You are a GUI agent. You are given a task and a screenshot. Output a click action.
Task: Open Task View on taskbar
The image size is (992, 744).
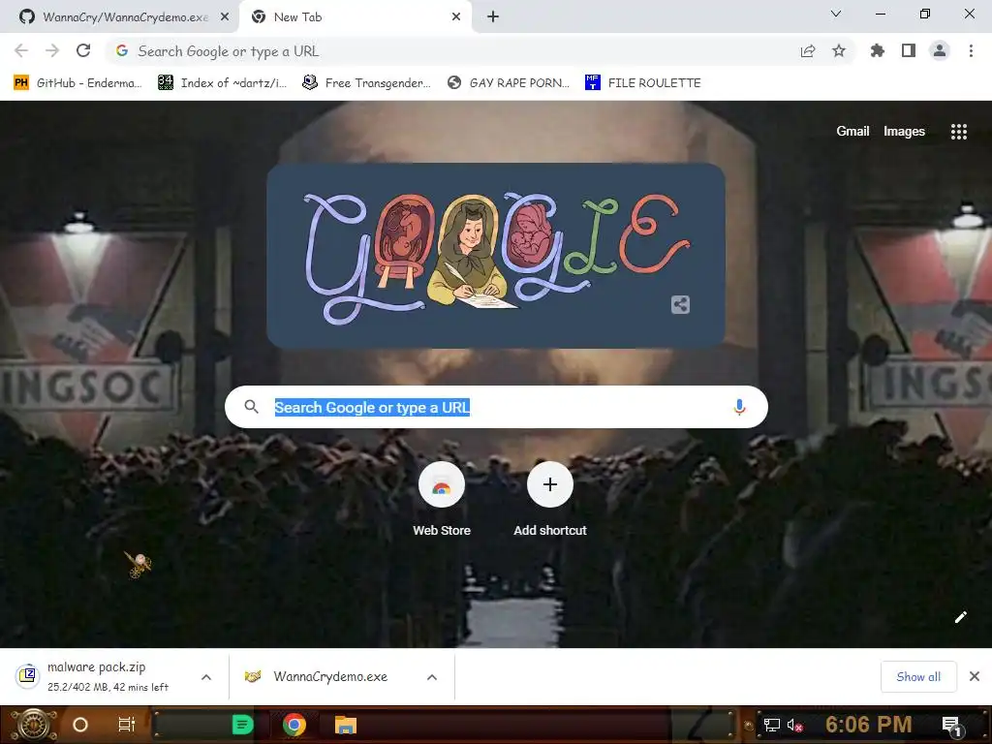[127, 725]
